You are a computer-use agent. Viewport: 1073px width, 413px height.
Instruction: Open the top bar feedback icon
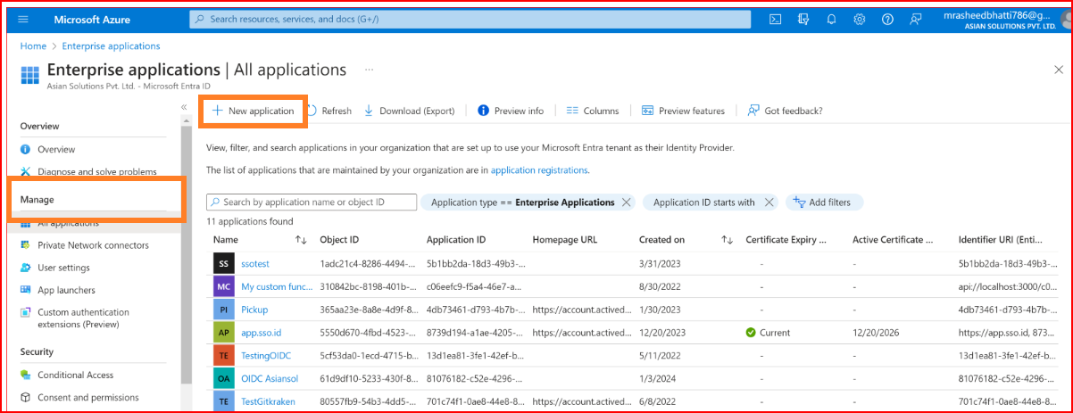pos(915,19)
